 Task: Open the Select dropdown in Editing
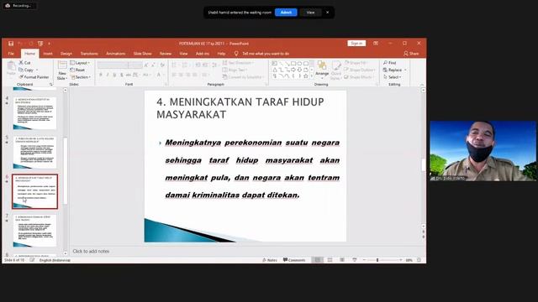click(x=393, y=77)
